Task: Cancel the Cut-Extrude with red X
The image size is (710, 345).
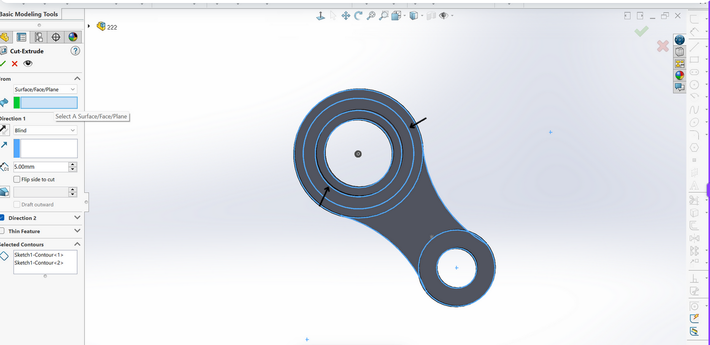Action: 15,63
